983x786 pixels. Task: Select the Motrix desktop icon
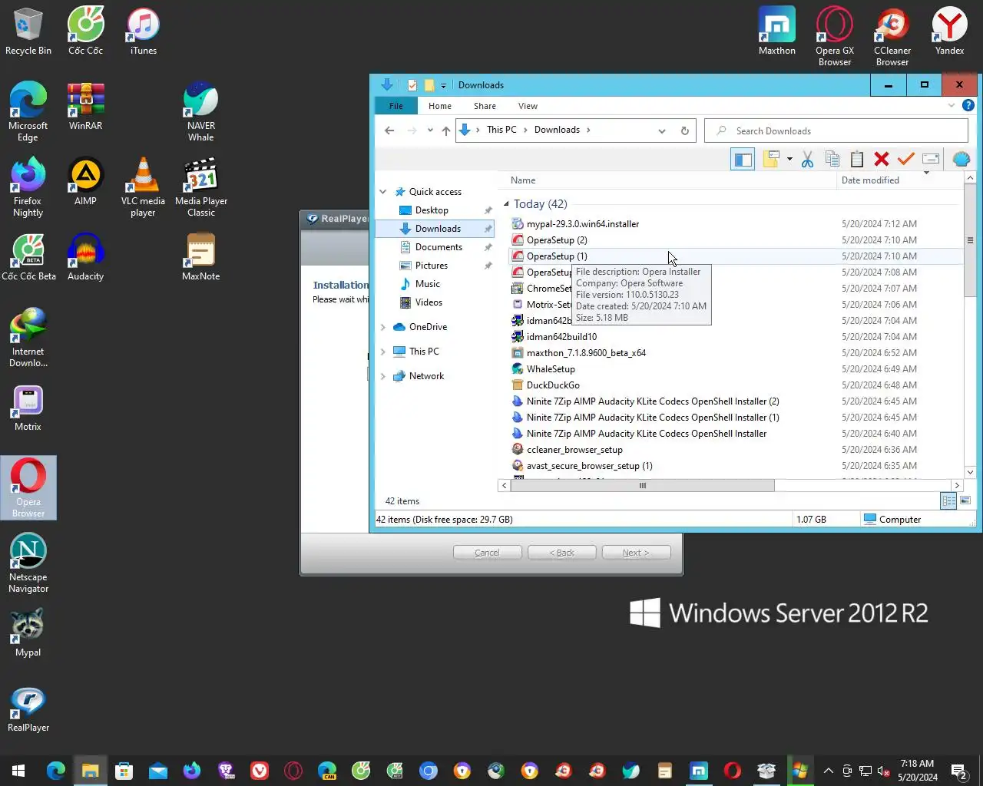[x=28, y=408]
